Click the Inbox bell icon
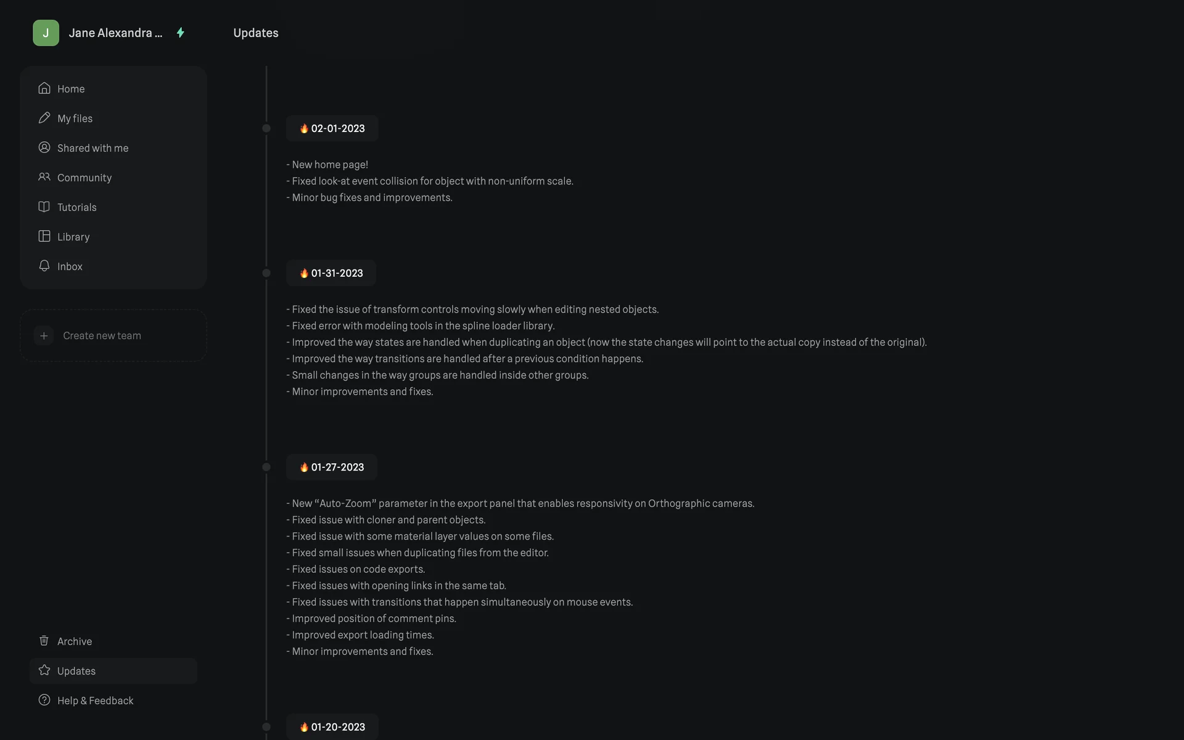1184x740 pixels. tap(44, 266)
